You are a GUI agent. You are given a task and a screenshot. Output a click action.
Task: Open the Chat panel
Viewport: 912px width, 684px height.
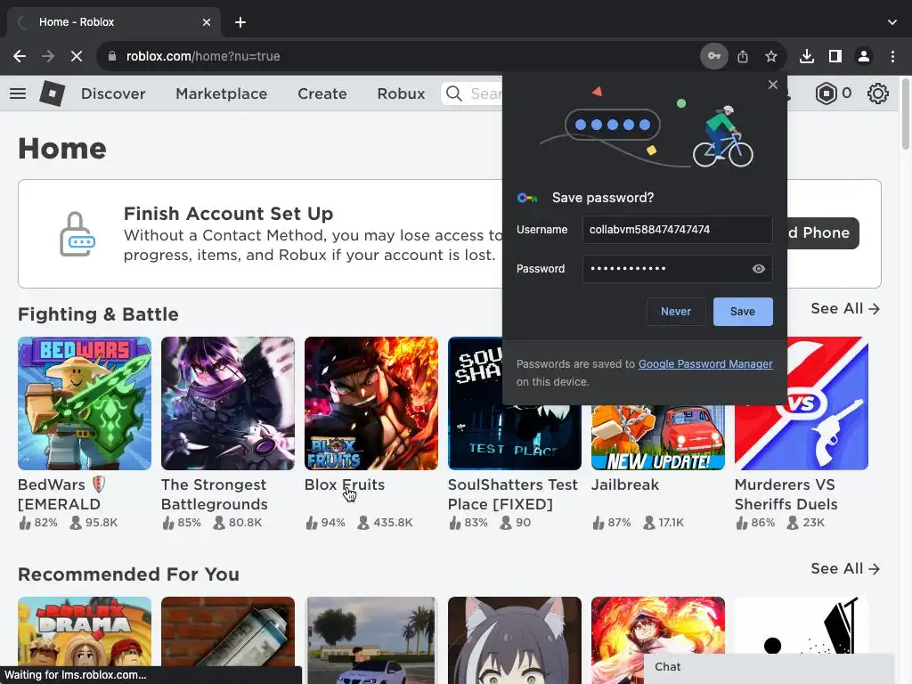tap(769, 668)
